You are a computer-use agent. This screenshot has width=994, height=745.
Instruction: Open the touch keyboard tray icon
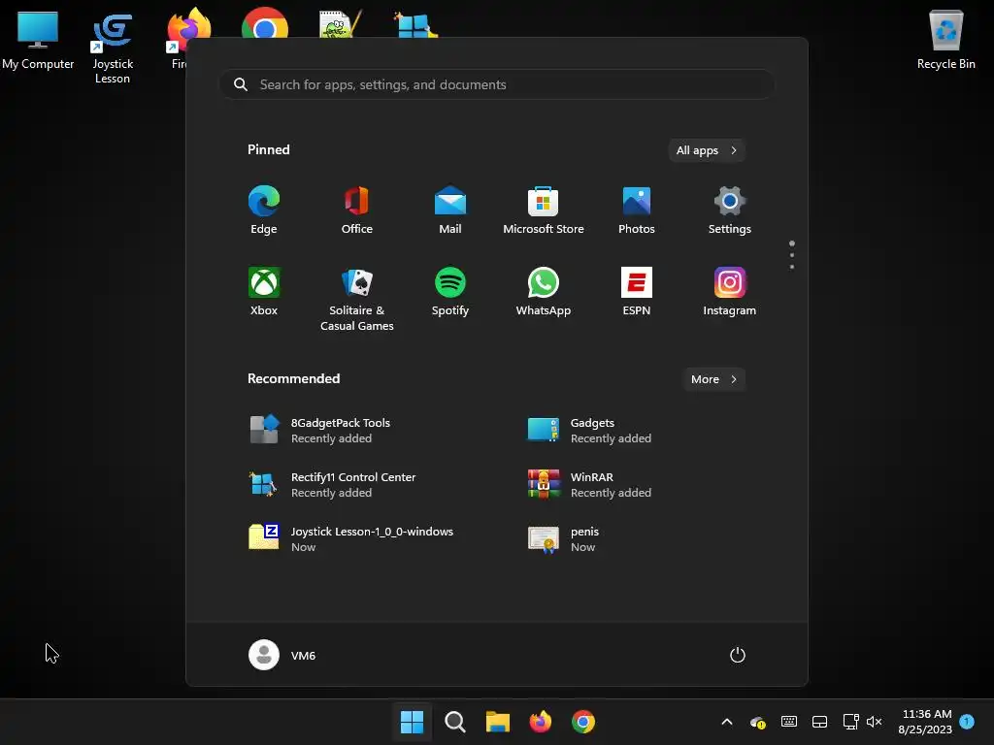pyautogui.click(x=788, y=722)
